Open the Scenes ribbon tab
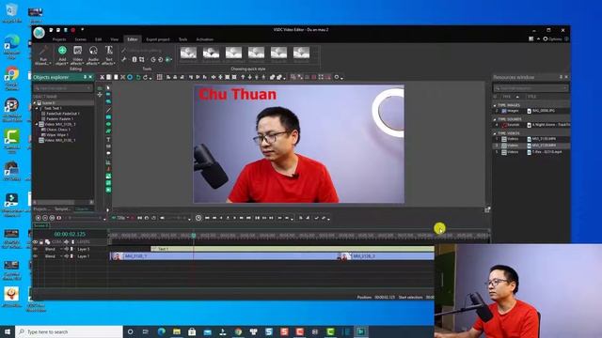The width and height of the screenshot is (602, 338). coord(80,39)
